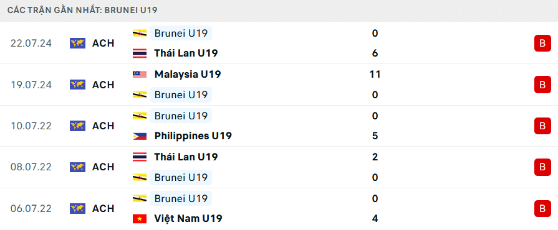Open the Philippines U19 team link
The width and height of the screenshot is (558, 230).
tap(193, 136)
